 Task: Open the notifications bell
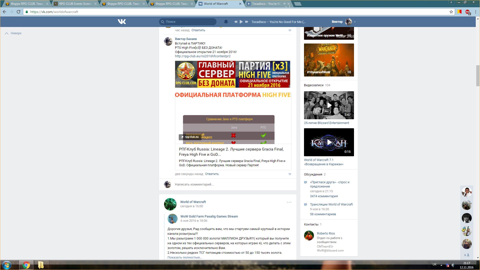(x=226, y=22)
